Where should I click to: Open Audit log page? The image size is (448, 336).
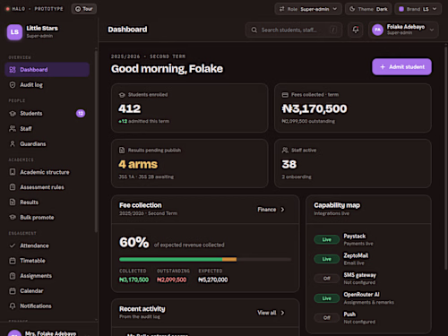click(x=47, y=85)
